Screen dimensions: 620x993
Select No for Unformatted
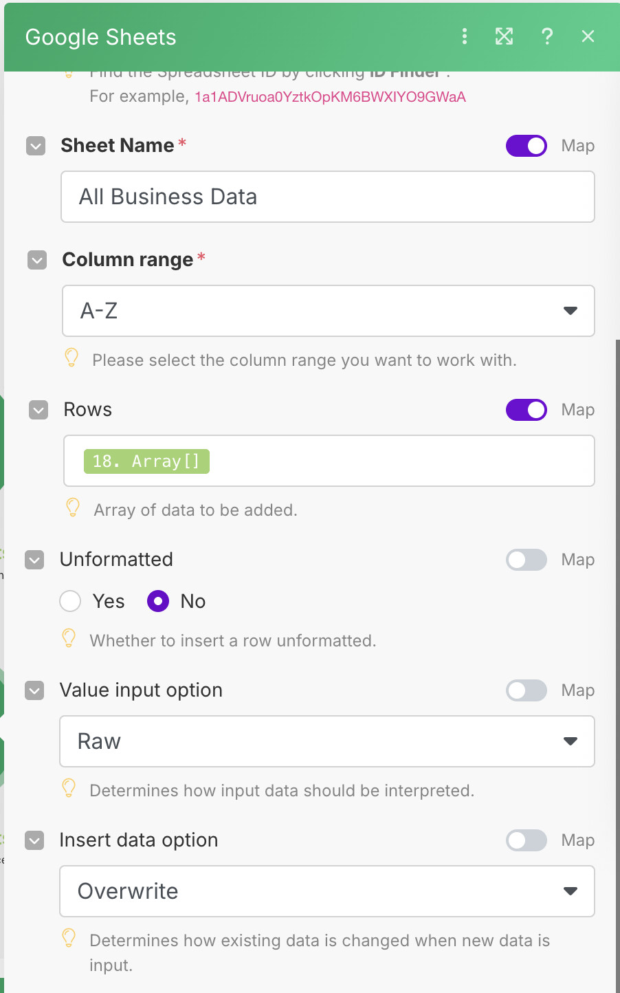pyautogui.click(x=158, y=601)
